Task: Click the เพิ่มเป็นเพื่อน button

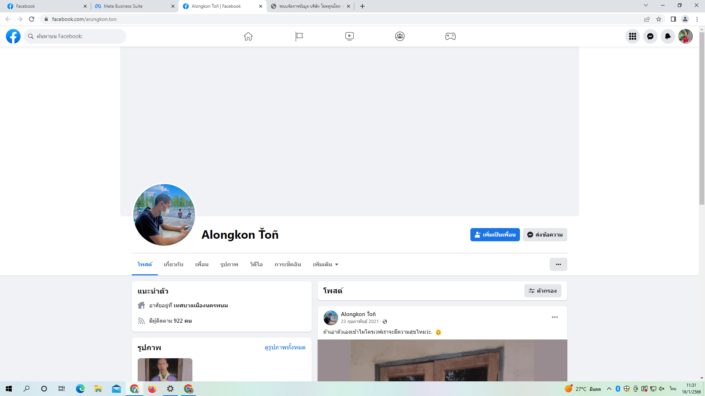Action: (495, 235)
